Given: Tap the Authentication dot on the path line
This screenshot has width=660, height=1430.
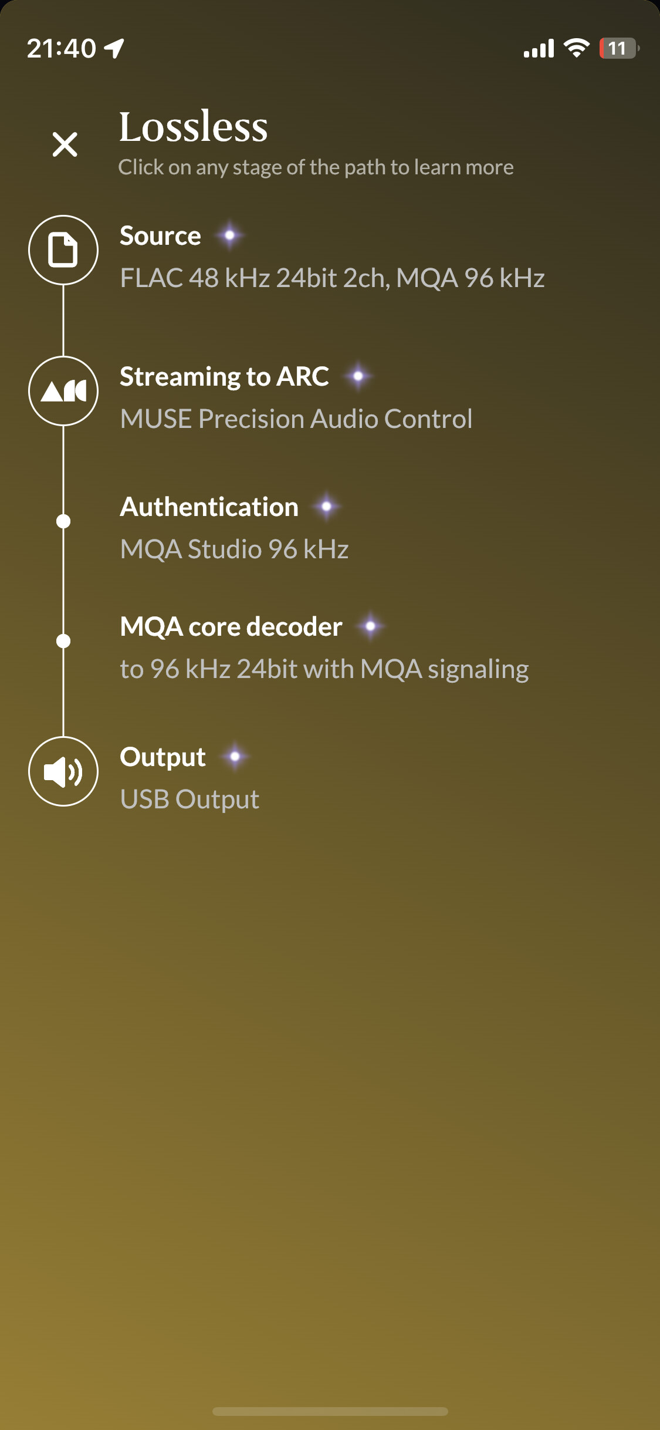Looking at the screenshot, I should pos(63,521).
